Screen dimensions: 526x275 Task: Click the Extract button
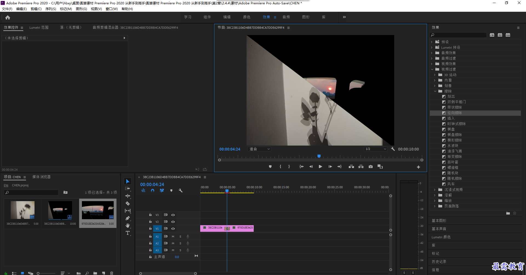(361, 167)
